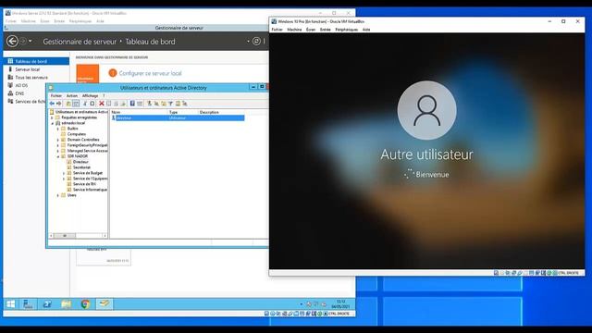592x333 pixels.
Task: Click right arrow of tree horizontal scrollbar
Action: (105, 236)
